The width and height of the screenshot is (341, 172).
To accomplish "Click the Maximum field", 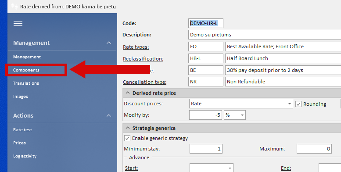I will click(x=314, y=149).
